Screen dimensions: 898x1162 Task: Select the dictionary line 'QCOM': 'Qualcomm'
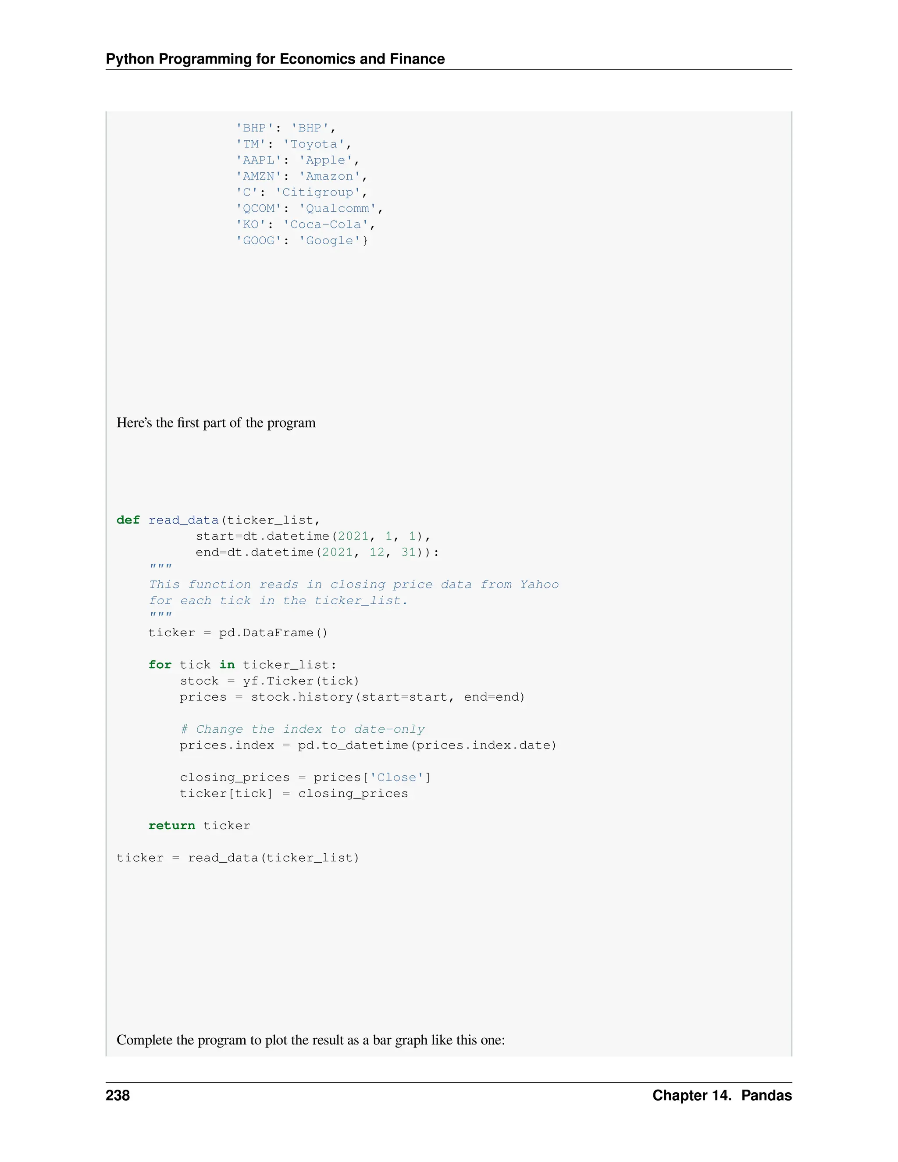(310, 208)
